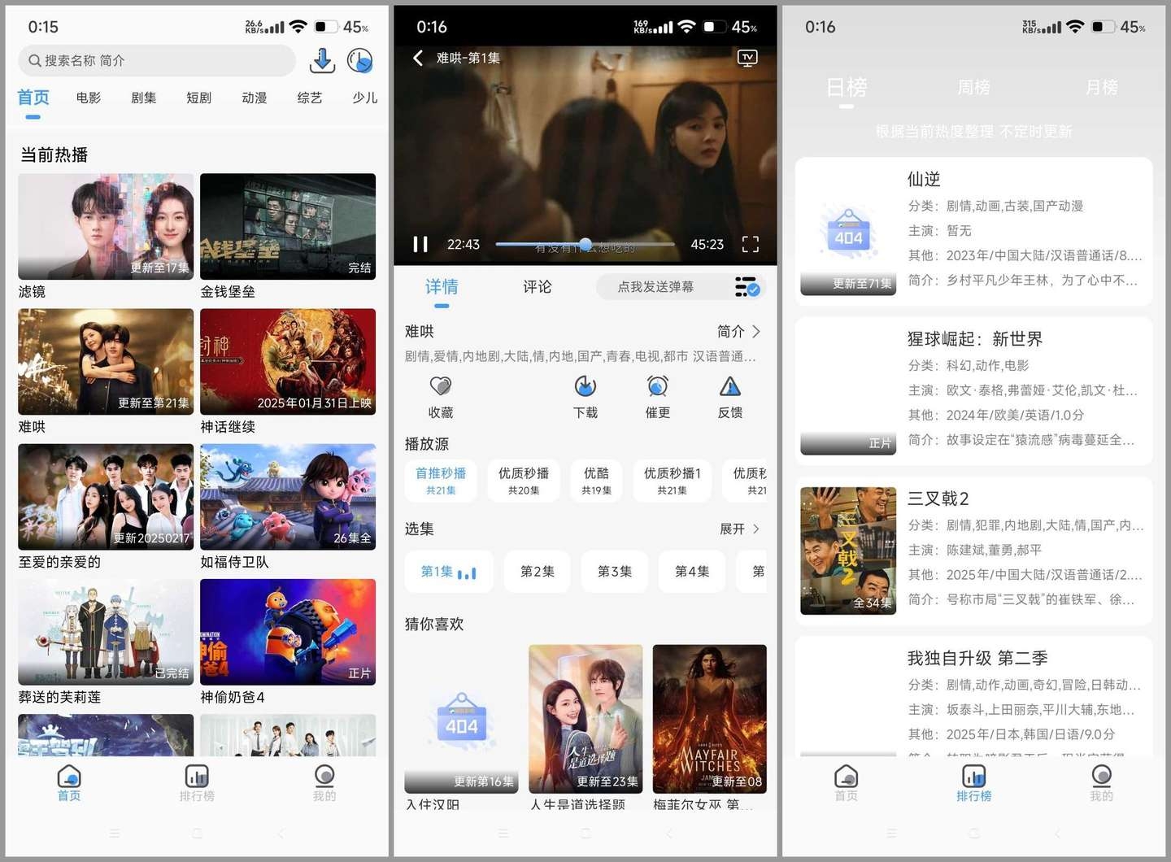
Task: Open watch history clock icon
Action: click(x=359, y=60)
